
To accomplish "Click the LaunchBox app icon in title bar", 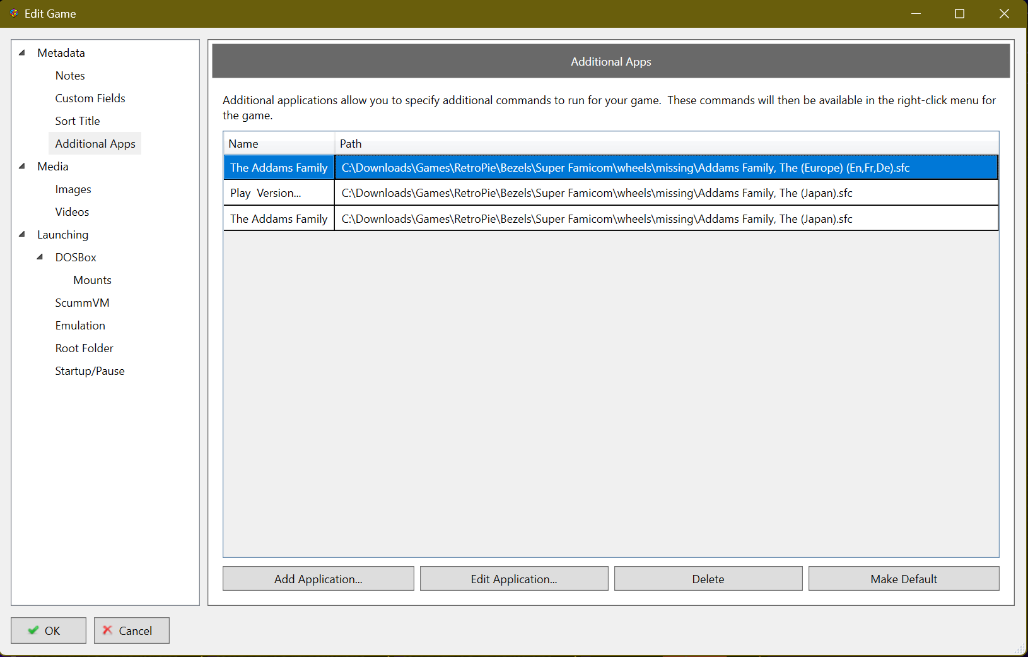I will (x=13, y=13).
